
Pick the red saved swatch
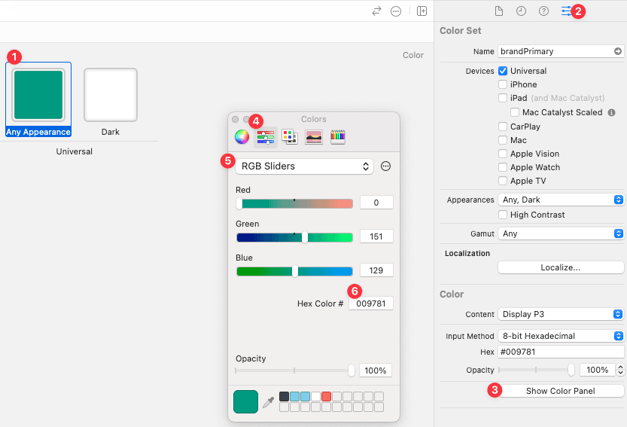point(327,397)
